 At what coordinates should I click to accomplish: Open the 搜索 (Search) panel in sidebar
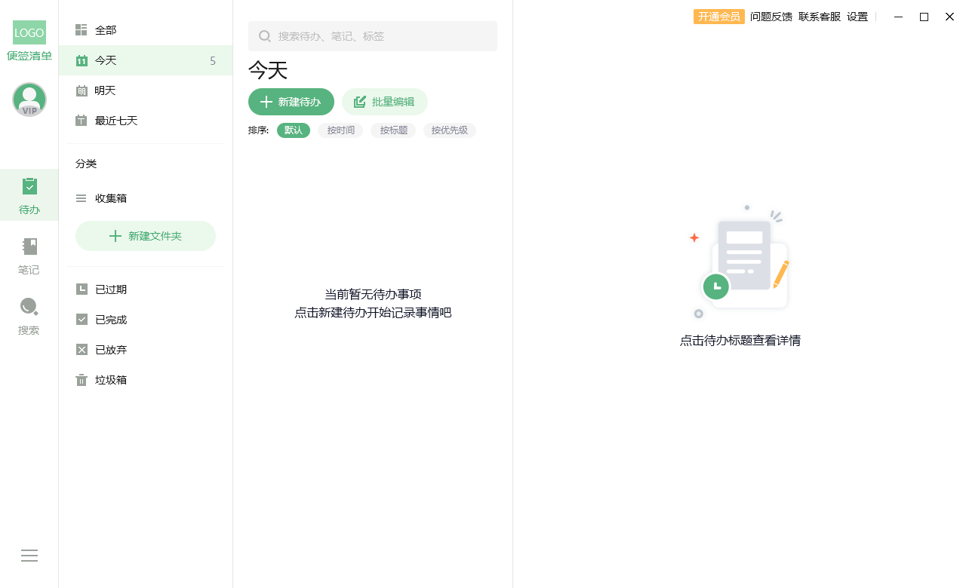[x=29, y=314]
